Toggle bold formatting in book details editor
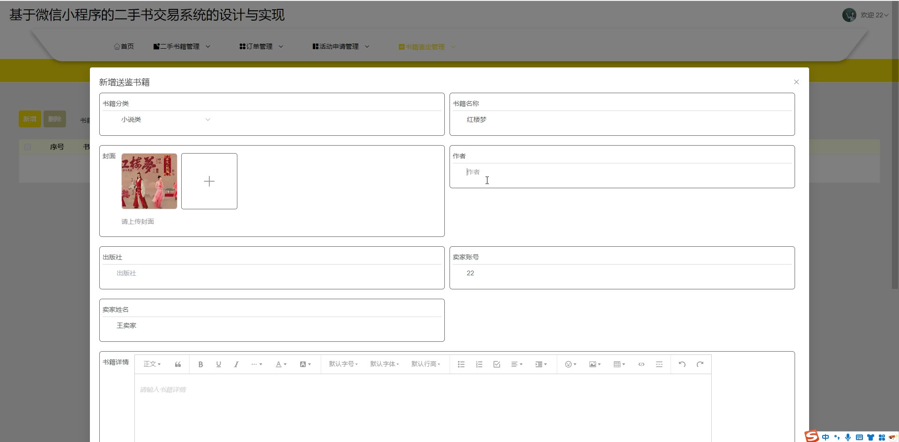The width and height of the screenshot is (899, 442). 200,364
